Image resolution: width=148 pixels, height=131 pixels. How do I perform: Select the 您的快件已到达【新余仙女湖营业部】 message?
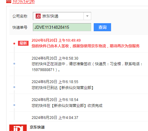62,88
